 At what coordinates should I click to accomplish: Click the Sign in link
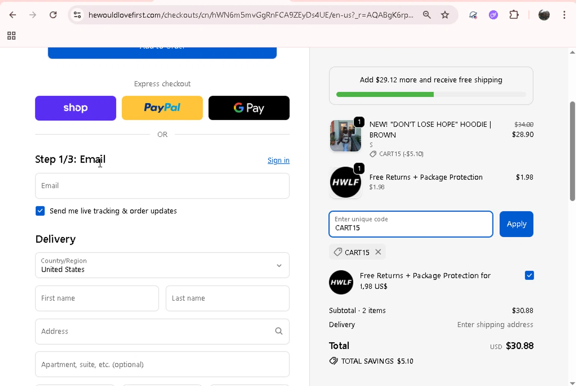pos(278,160)
